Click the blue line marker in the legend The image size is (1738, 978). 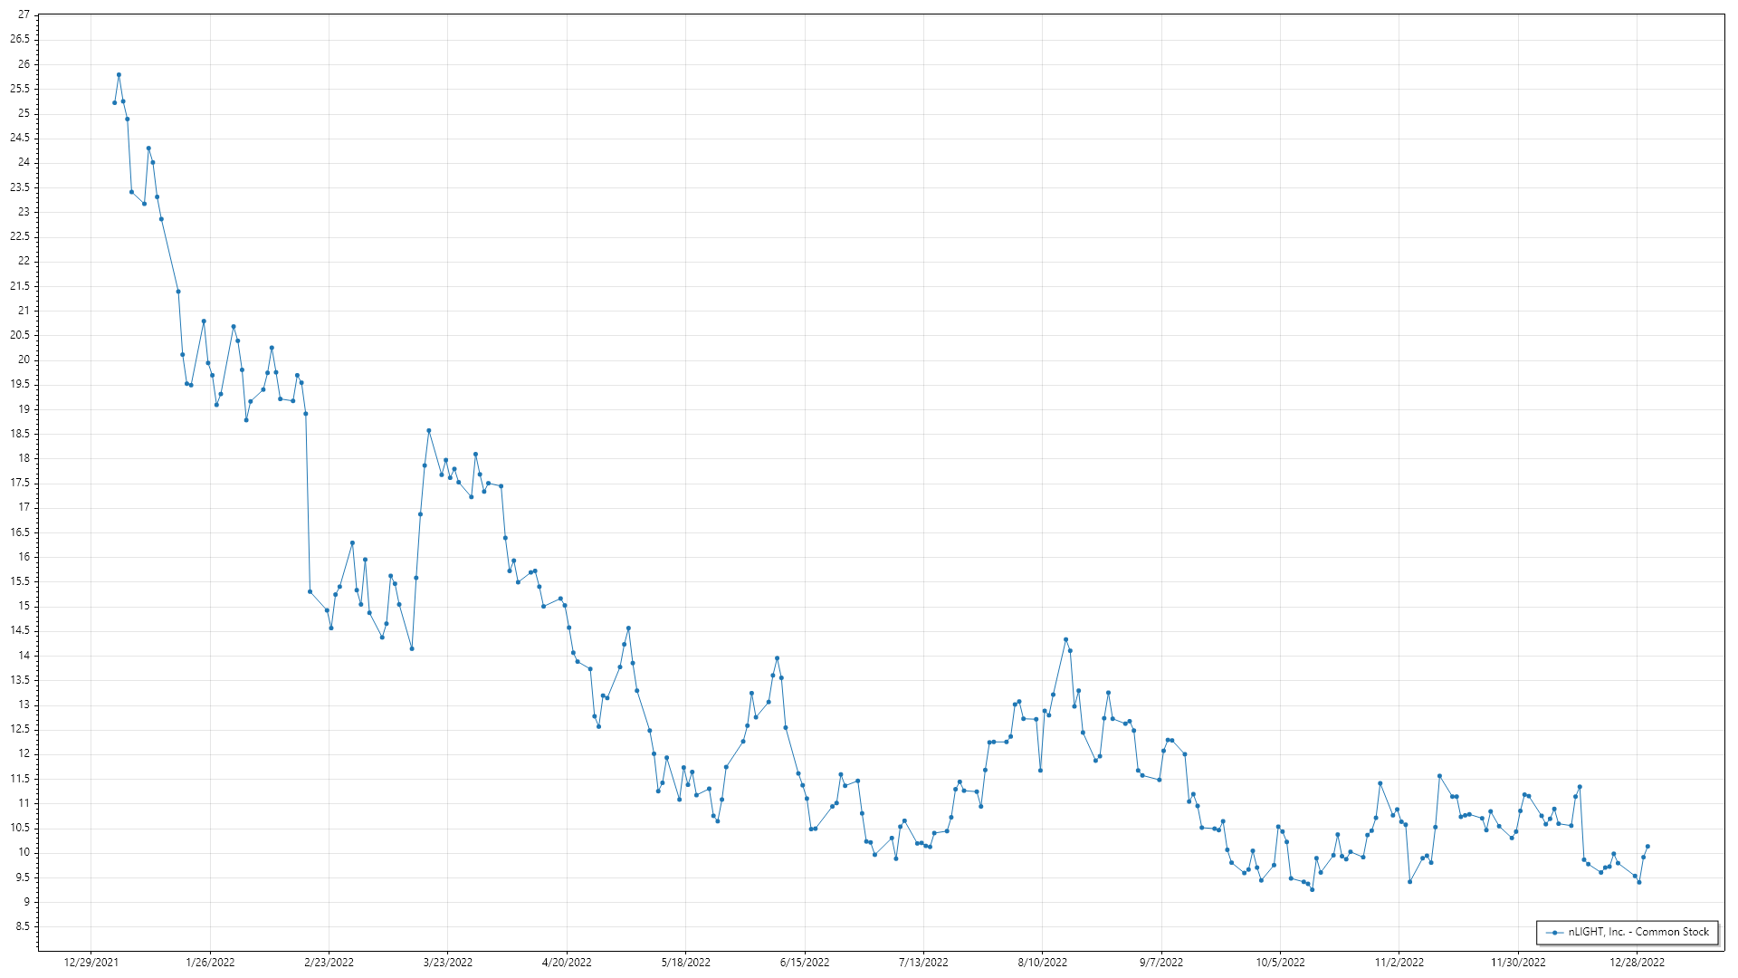pos(1554,933)
